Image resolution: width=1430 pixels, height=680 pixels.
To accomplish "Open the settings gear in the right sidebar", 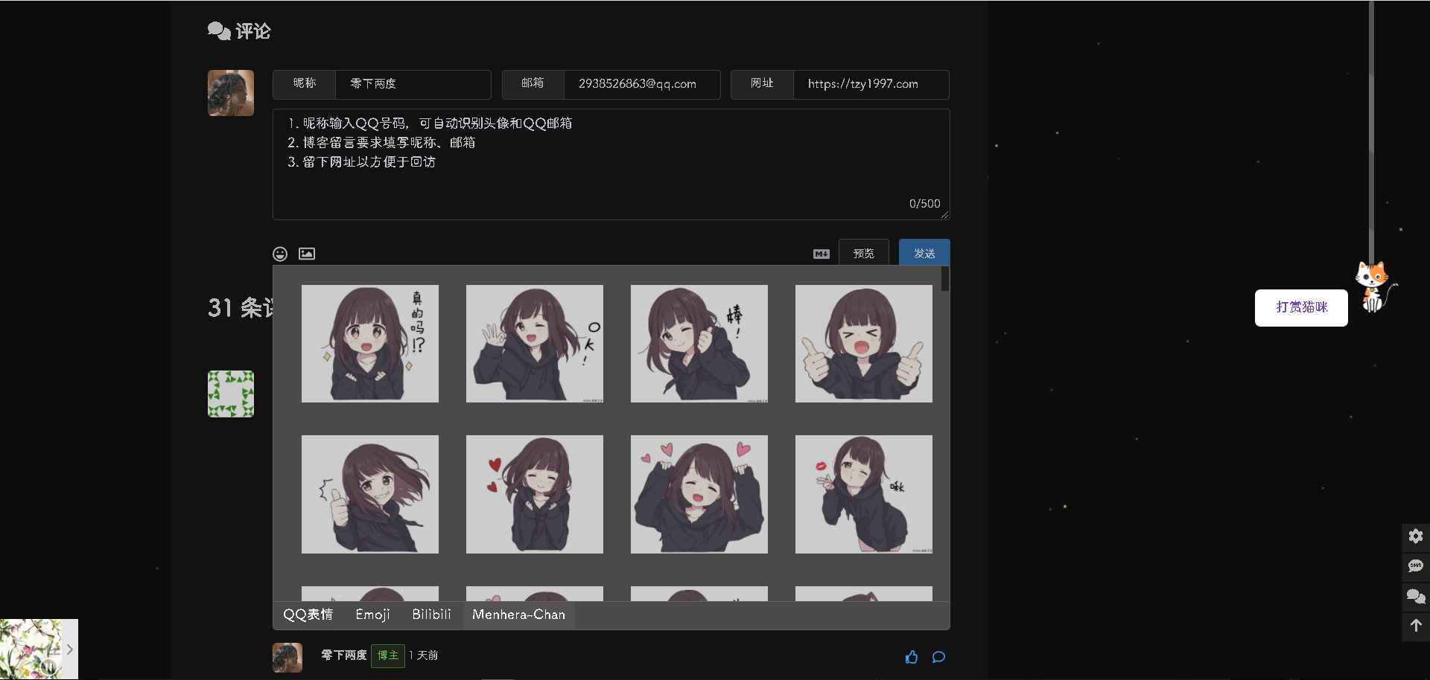I will click(x=1416, y=536).
